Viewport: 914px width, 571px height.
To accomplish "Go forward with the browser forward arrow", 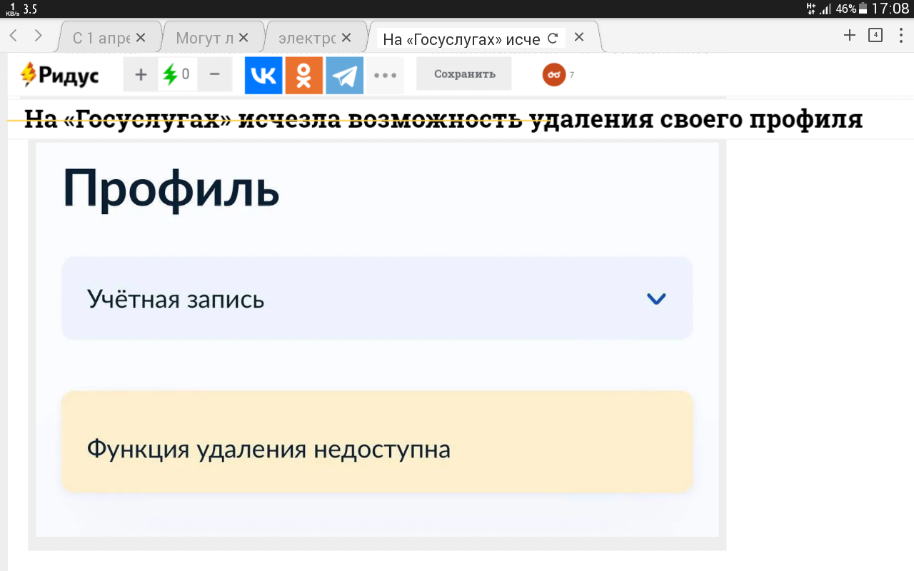I will (x=39, y=36).
